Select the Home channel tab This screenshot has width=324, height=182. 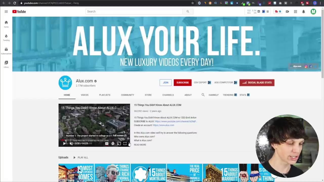tap(67, 95)
